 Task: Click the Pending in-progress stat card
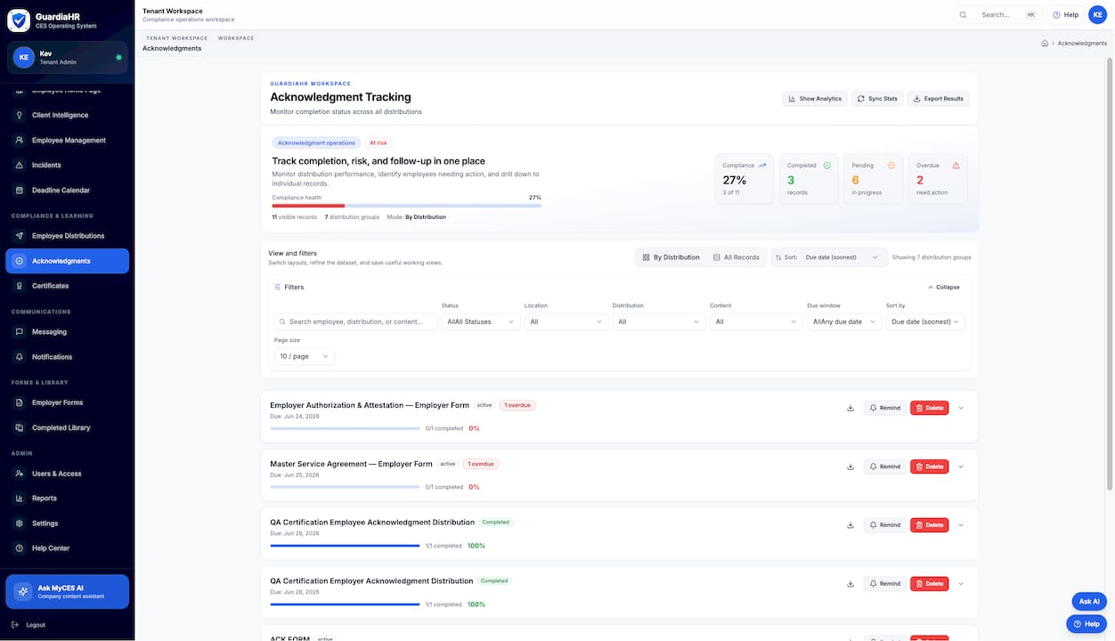[873, 179]
